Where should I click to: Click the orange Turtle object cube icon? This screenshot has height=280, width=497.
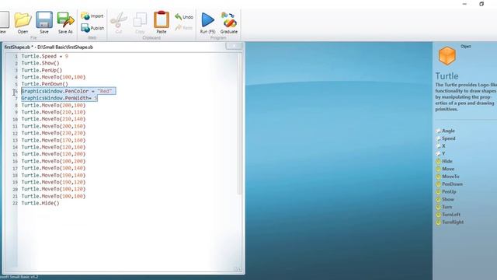click(447, 56)
